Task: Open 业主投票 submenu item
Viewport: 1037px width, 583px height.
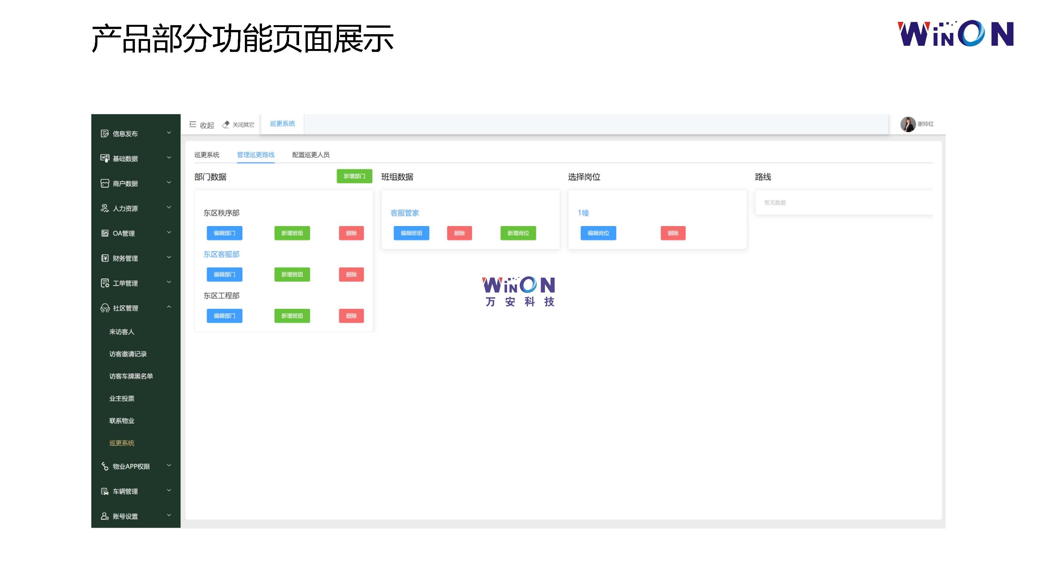Action: tap(122, 399)
